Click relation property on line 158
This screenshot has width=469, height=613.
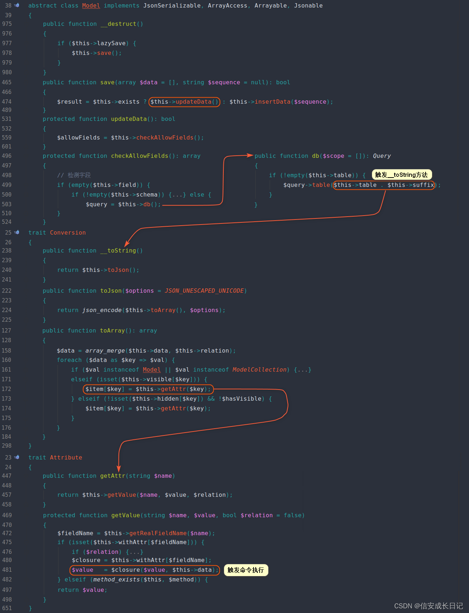pyautogui.click(x=215, y=351)
